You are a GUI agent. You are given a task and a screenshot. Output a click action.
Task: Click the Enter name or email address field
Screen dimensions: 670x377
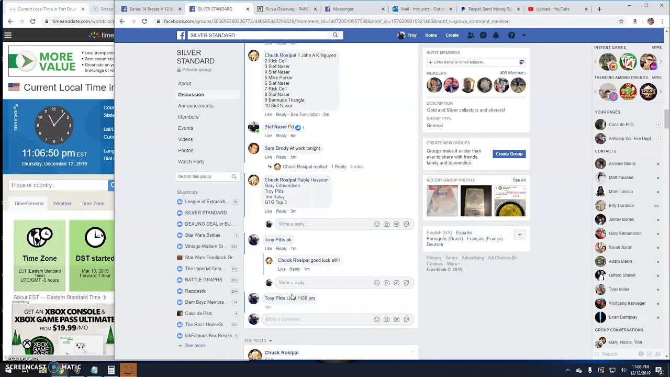(x=473, y=62)
